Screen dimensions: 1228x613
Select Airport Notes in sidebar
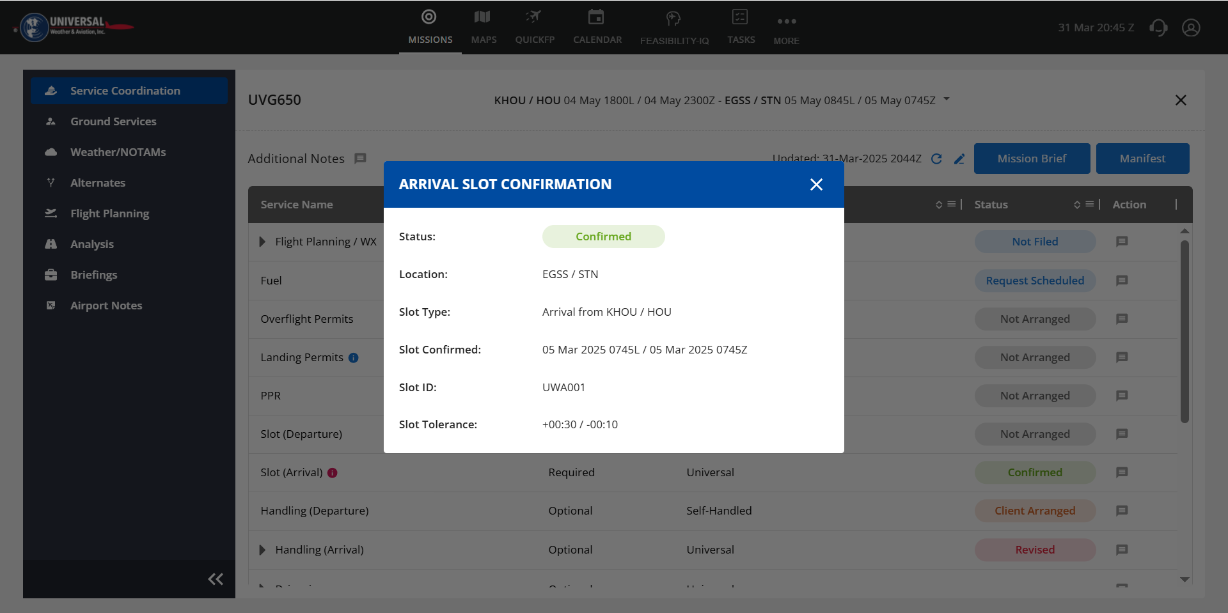pos(129,306)
